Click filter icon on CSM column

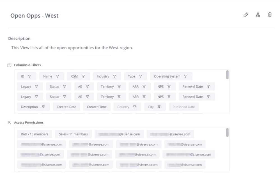[x=83, y=76]
